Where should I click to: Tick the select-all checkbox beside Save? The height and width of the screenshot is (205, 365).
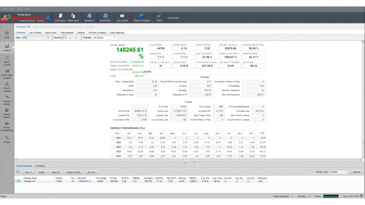(x=18, y=172)
